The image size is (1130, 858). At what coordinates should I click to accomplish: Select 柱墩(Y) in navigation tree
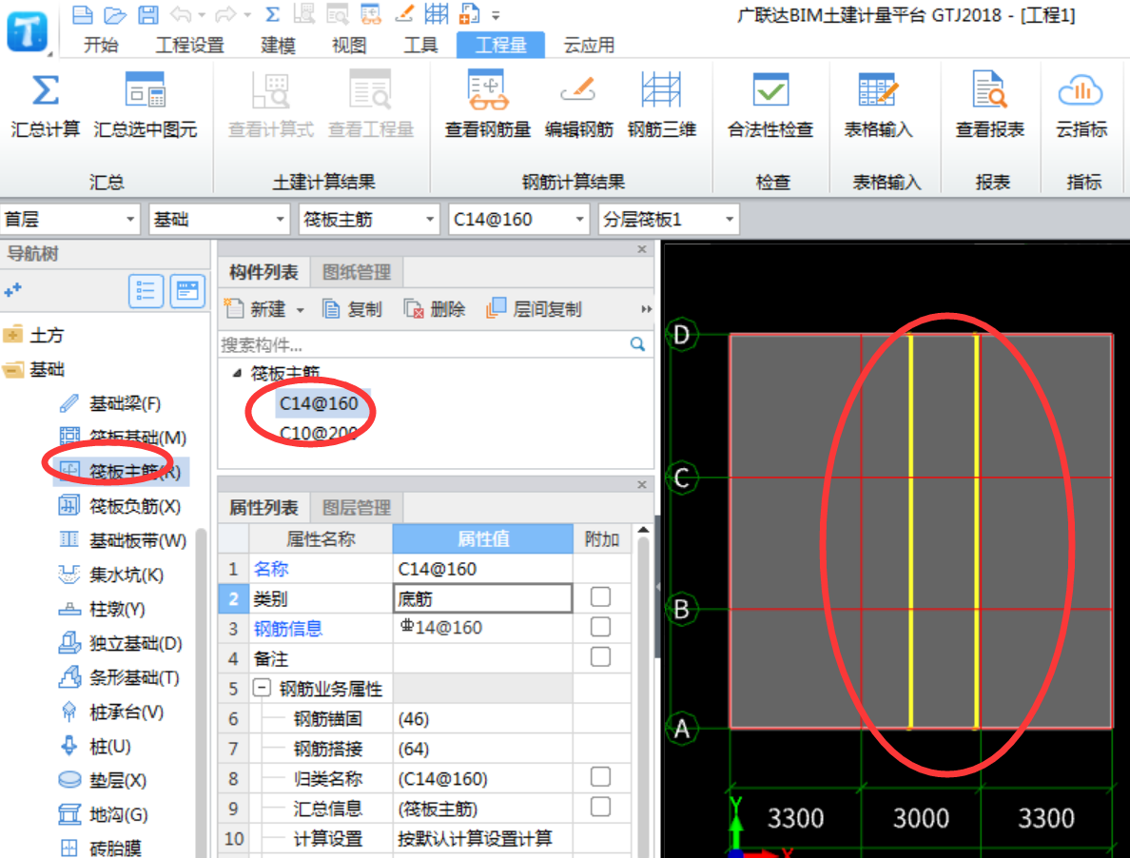(x=102, y=610)
